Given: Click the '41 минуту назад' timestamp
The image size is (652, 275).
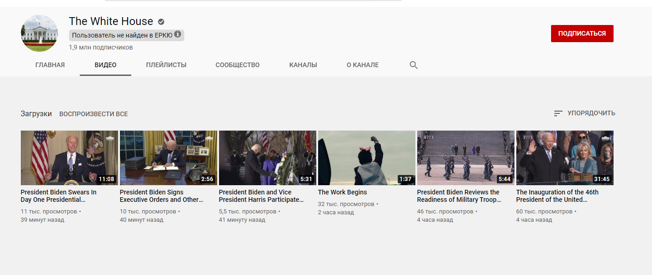Looking at the screenshot, I should pyautogui.click(x=242, y=220).
